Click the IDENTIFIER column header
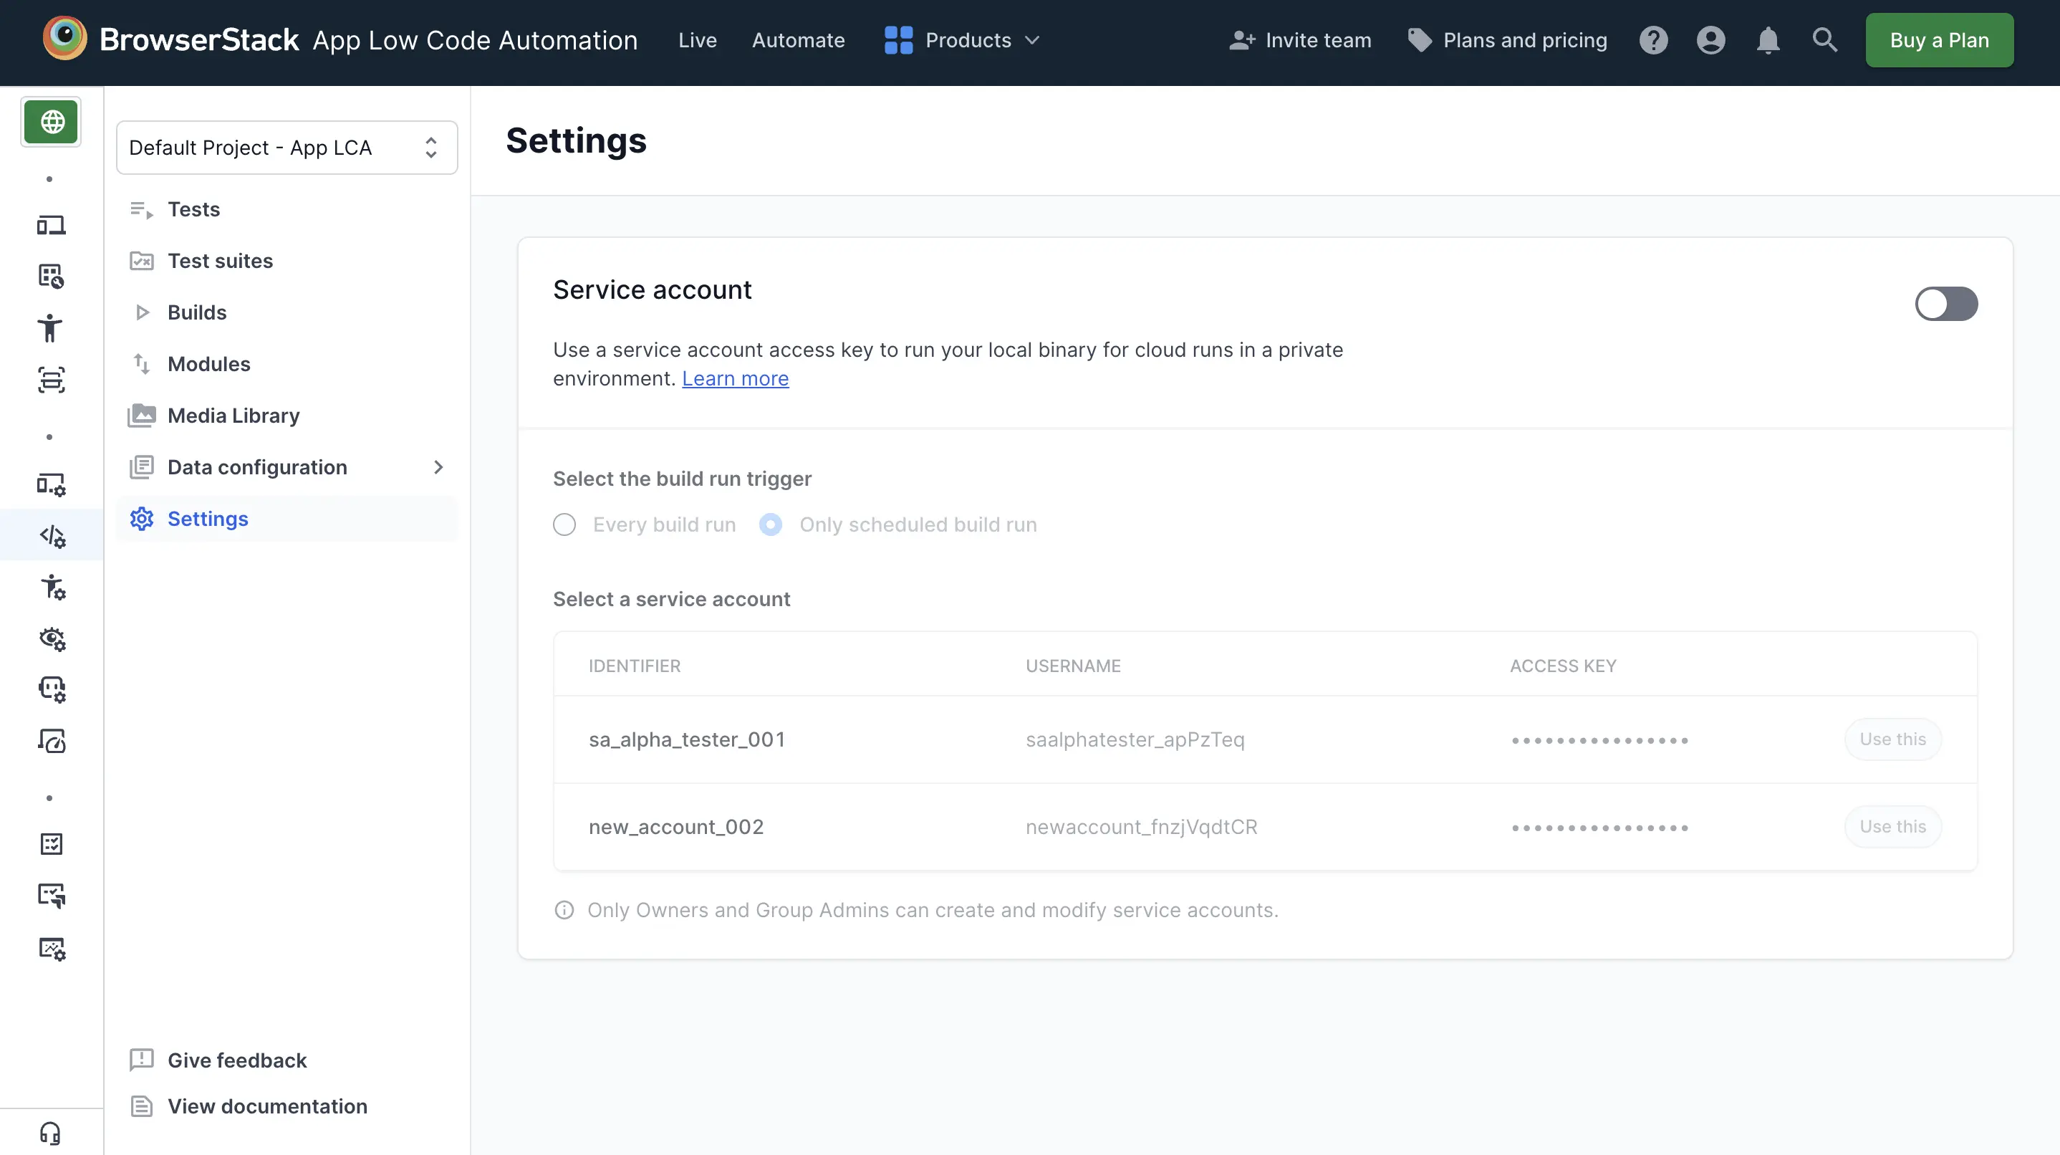The image size is (2060, 1155). tap(634, 666)
